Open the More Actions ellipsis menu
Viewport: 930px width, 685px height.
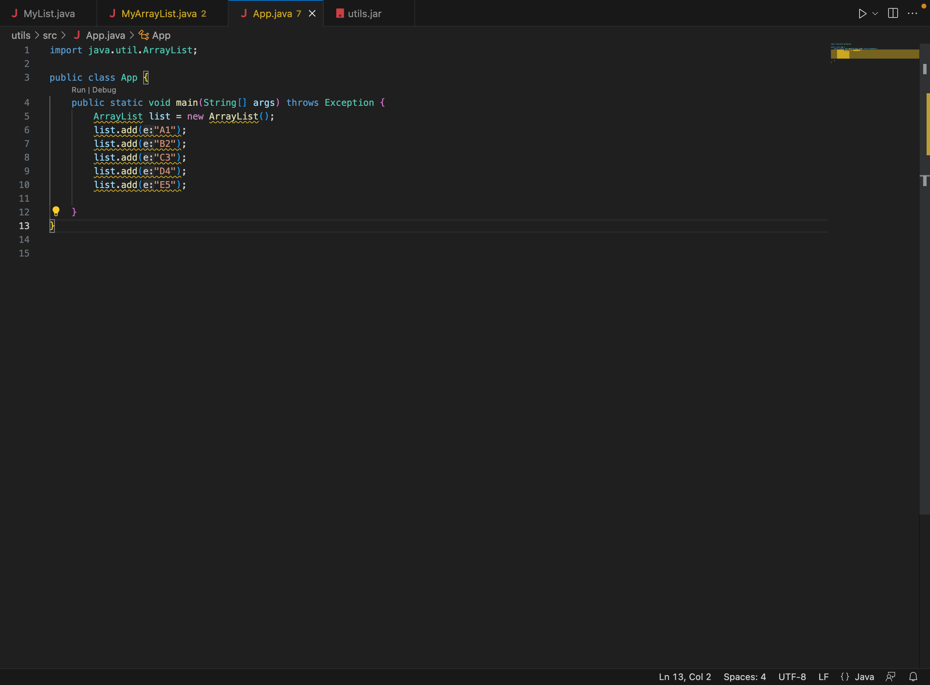point(912,14)
